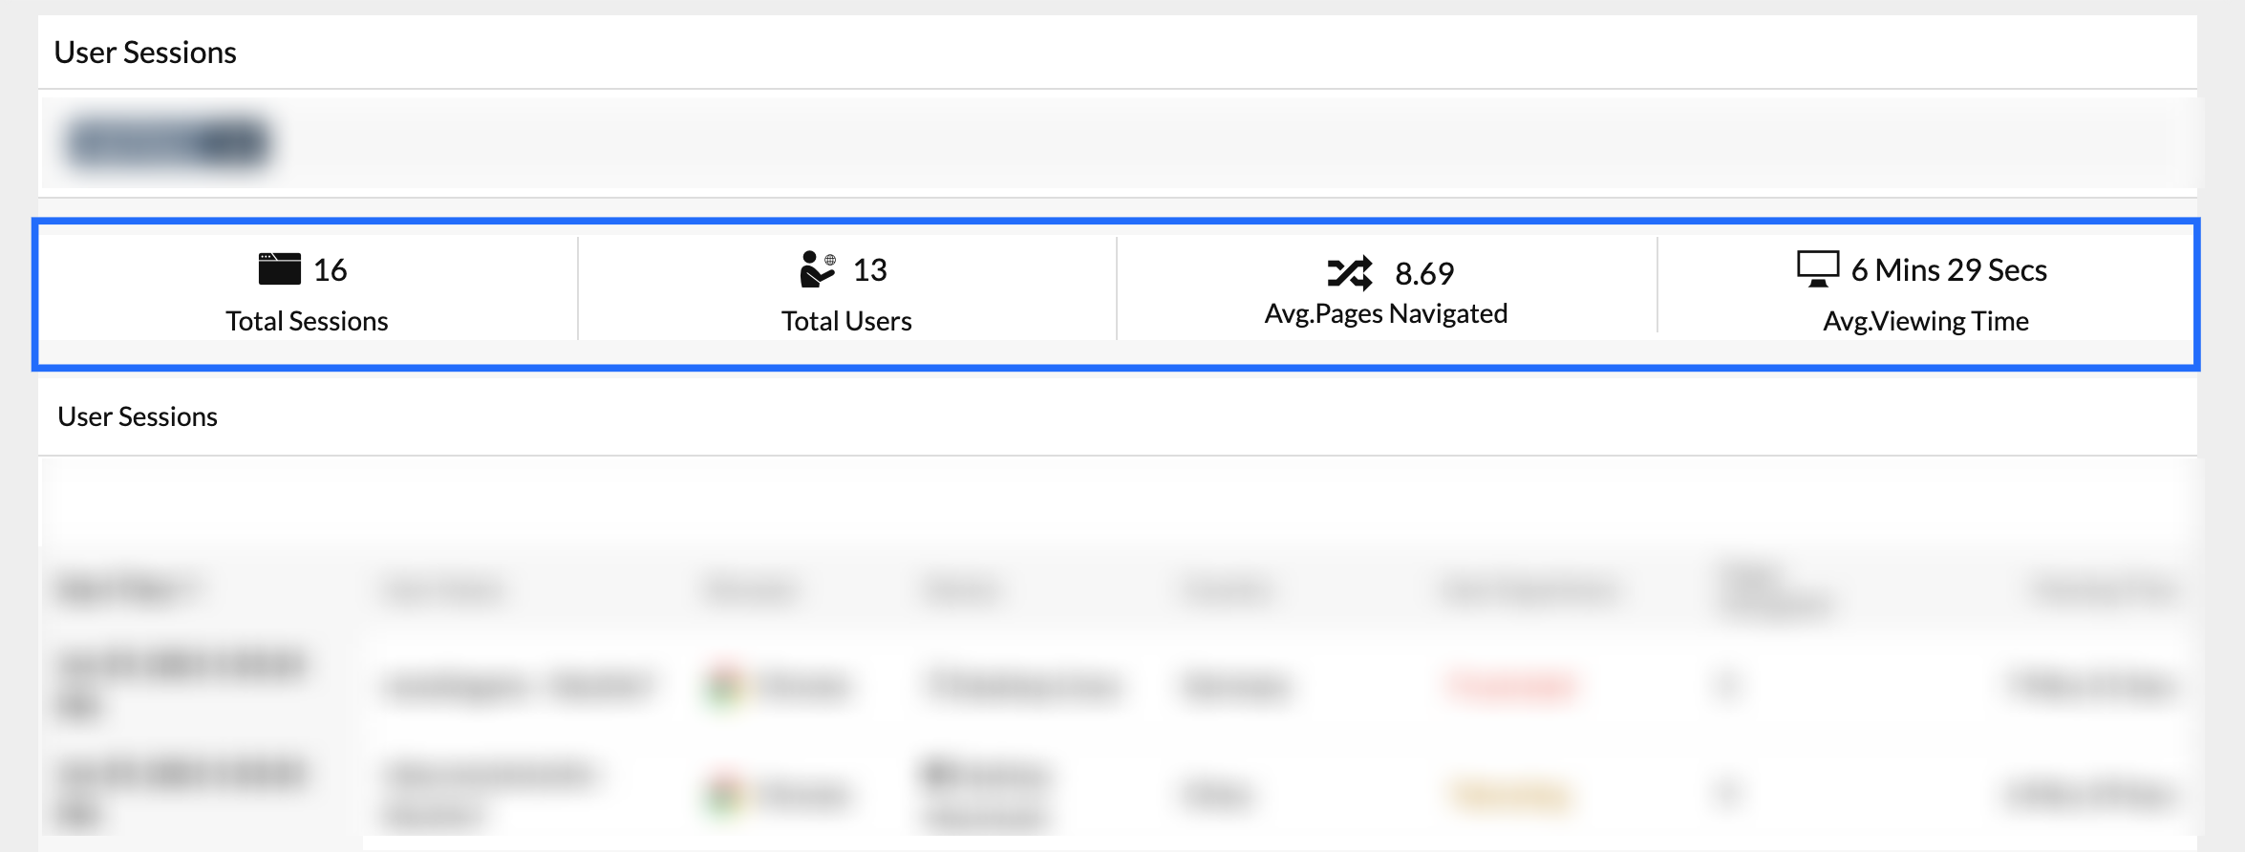Click the yellow status label in second row
Screen dimensions: 2245x852
[1511, 795]
